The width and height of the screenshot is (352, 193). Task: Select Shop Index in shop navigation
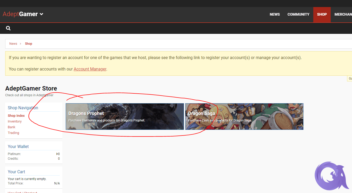pos(16,116)
